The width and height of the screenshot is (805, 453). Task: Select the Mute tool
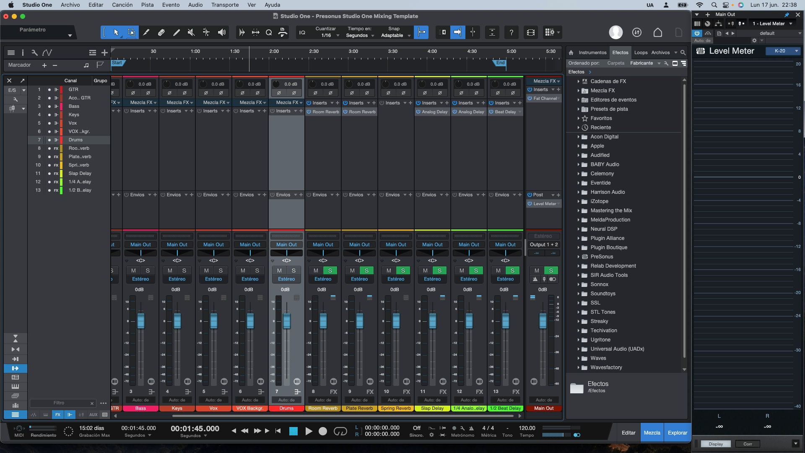[x=191, y=32]
